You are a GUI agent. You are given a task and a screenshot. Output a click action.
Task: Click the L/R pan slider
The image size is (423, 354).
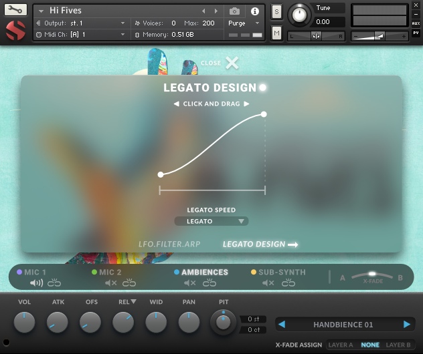pos(316,36)
